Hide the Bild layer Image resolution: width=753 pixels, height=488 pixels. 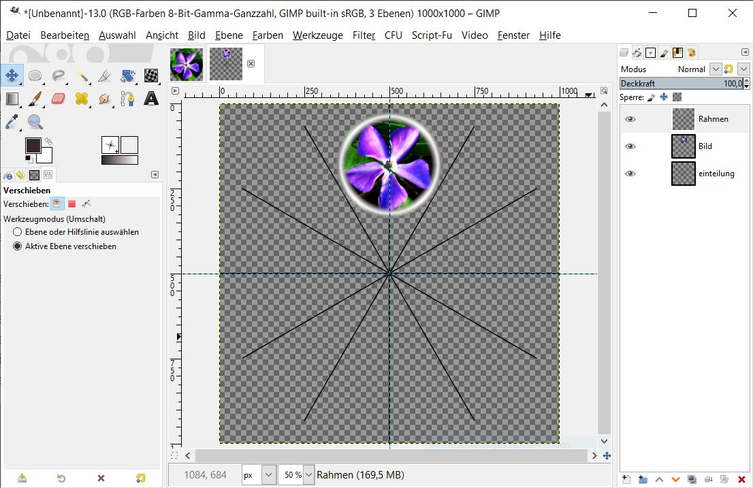point(630,146)
